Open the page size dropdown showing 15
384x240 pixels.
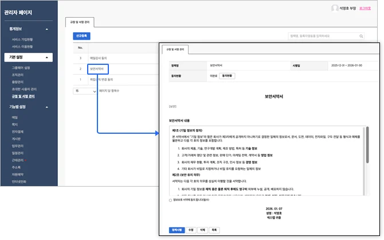click(x=84, y=91)
